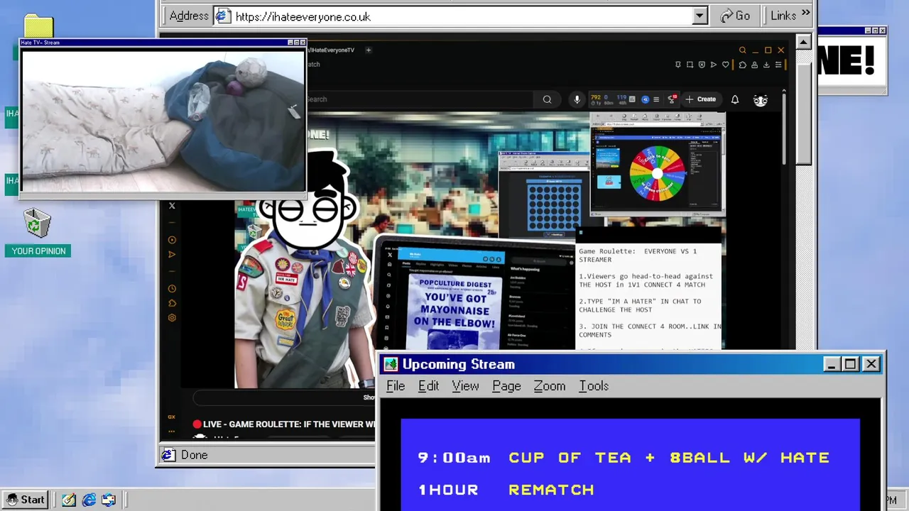
Task: Click the player icon in the Opera sidebar
Action: (172, 240)
